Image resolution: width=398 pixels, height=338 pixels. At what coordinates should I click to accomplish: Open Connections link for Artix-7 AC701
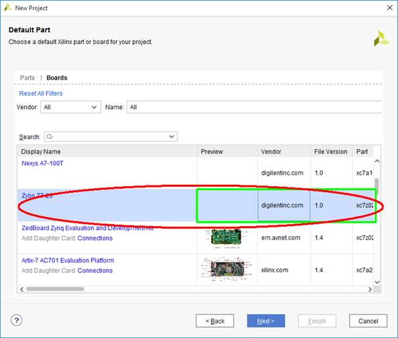(95, 270)
